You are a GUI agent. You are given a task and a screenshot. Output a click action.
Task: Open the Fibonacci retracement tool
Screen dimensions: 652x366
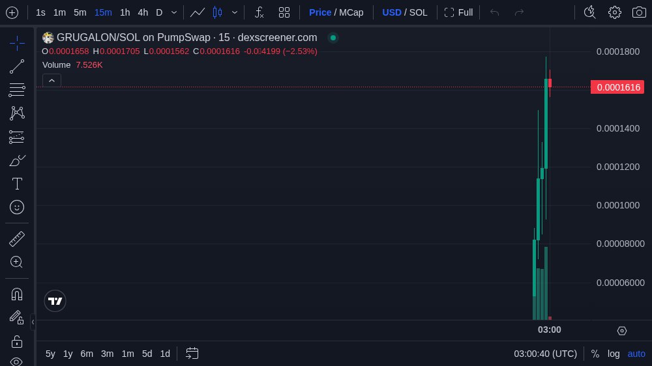17,91
